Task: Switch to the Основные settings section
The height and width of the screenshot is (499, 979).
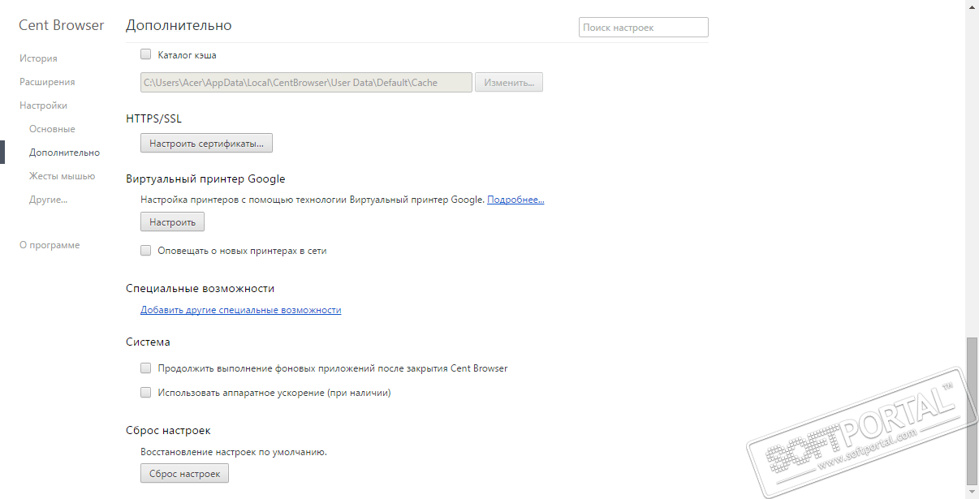Action: tap(52, 129)
